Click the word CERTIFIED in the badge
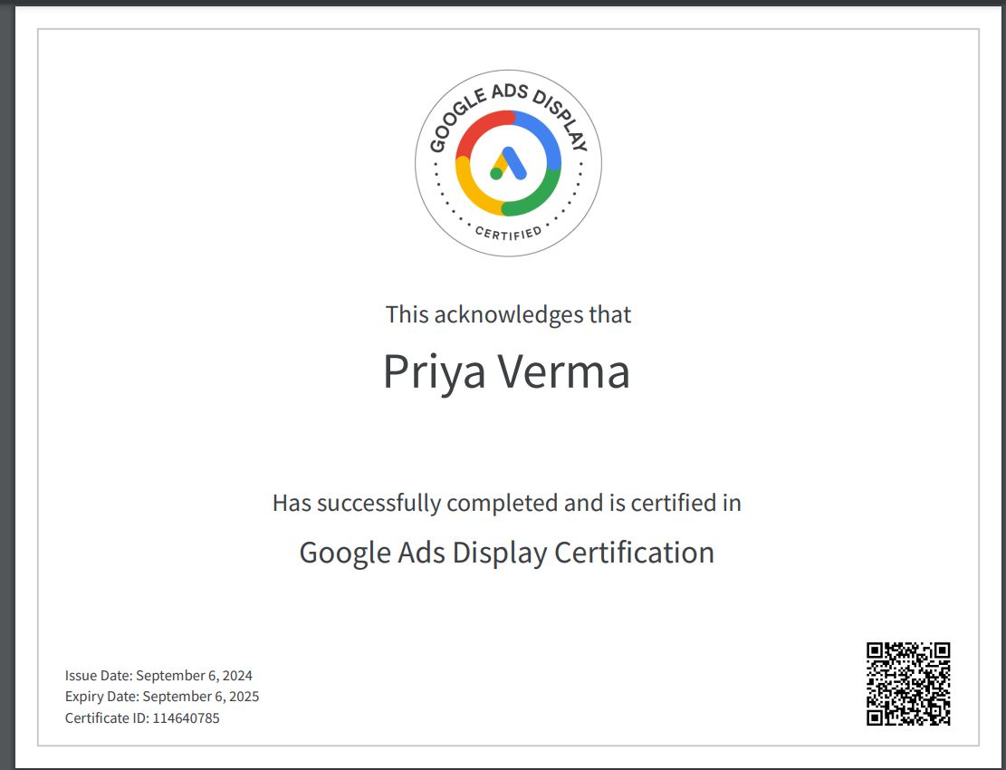Screen dimensions: 1006x770 [508, 233]
